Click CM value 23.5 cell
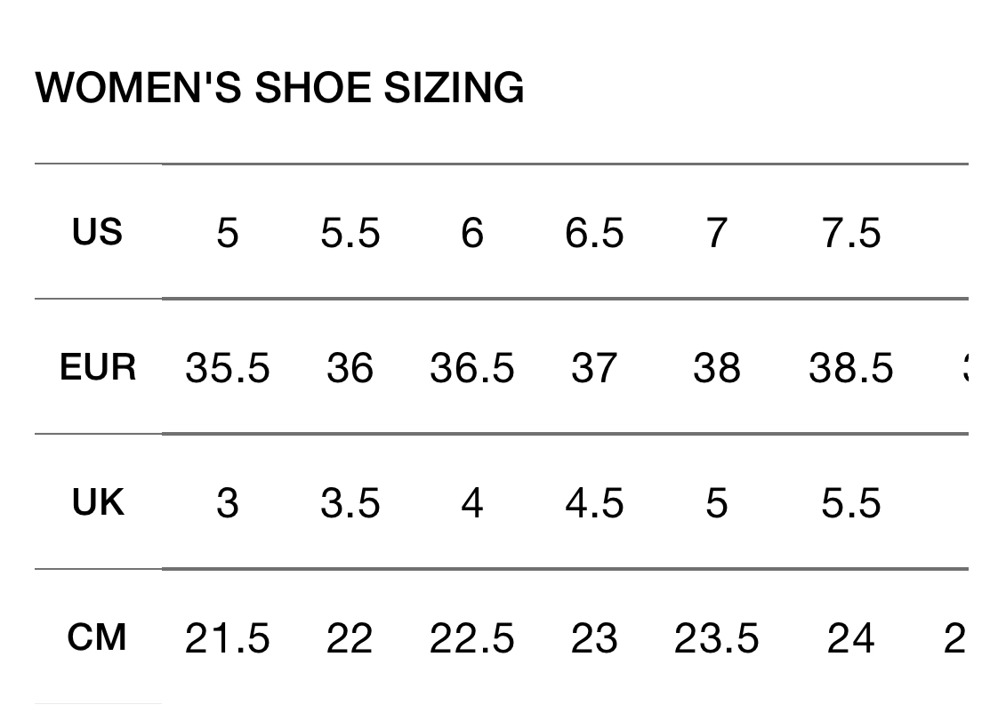Image resolution: width=1006 pixels, height=713 pixels. click(x=717, y=638)
